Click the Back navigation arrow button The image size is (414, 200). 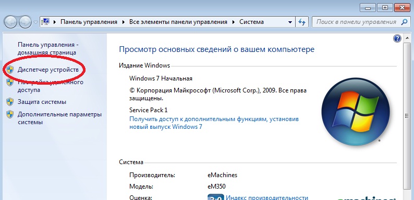pyautogui.click(x=10, y=22)
